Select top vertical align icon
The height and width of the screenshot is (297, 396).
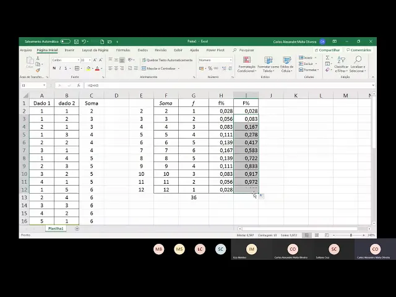[110, 59]
